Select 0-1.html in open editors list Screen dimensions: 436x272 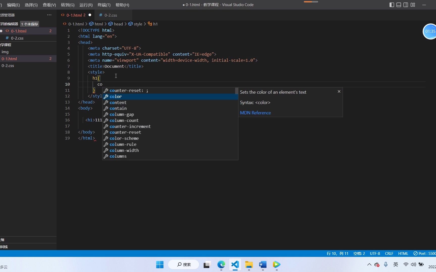tap(28, 31)
